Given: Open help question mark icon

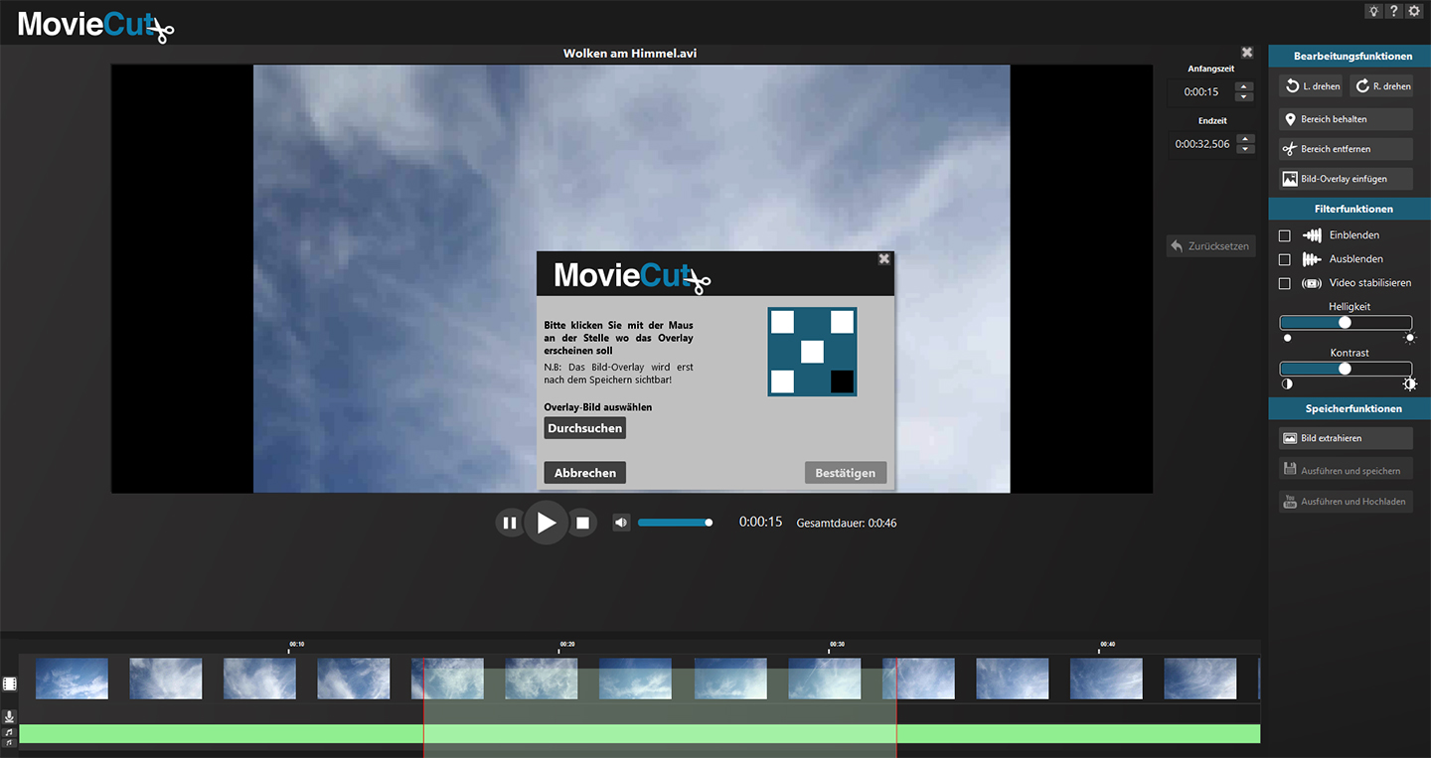Looking at the screenshot, I should point(1395,11).
